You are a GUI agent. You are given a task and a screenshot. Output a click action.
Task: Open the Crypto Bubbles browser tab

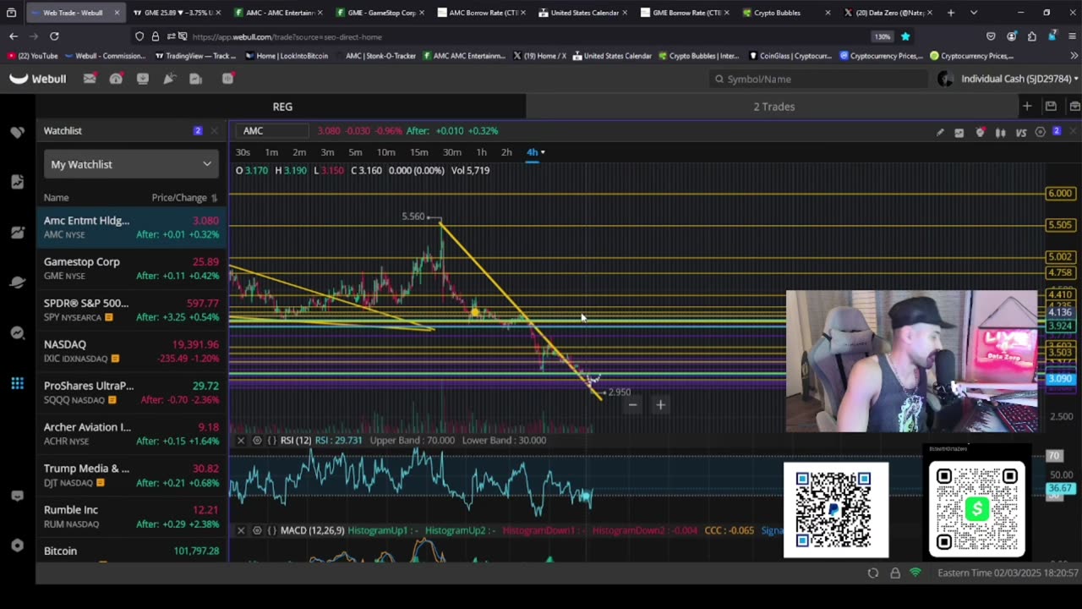pyautogui.click(x=784, y=13)
